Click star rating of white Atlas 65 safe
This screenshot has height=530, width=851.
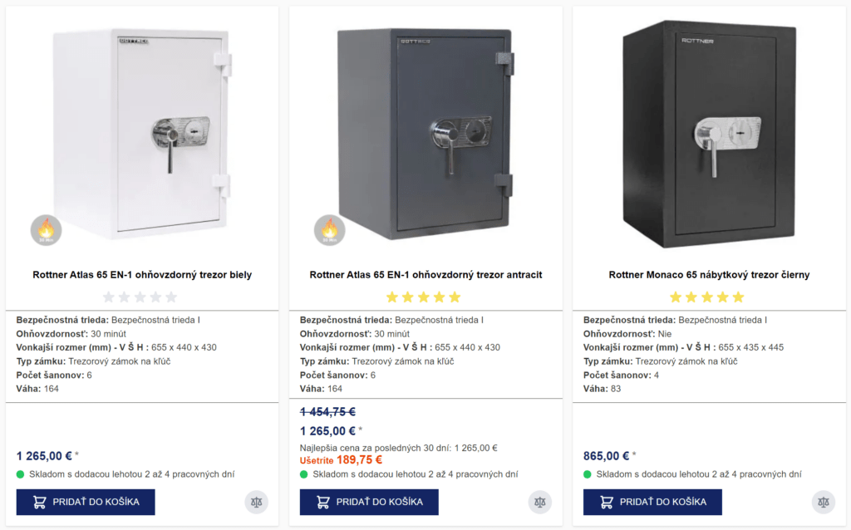[140, 297]
